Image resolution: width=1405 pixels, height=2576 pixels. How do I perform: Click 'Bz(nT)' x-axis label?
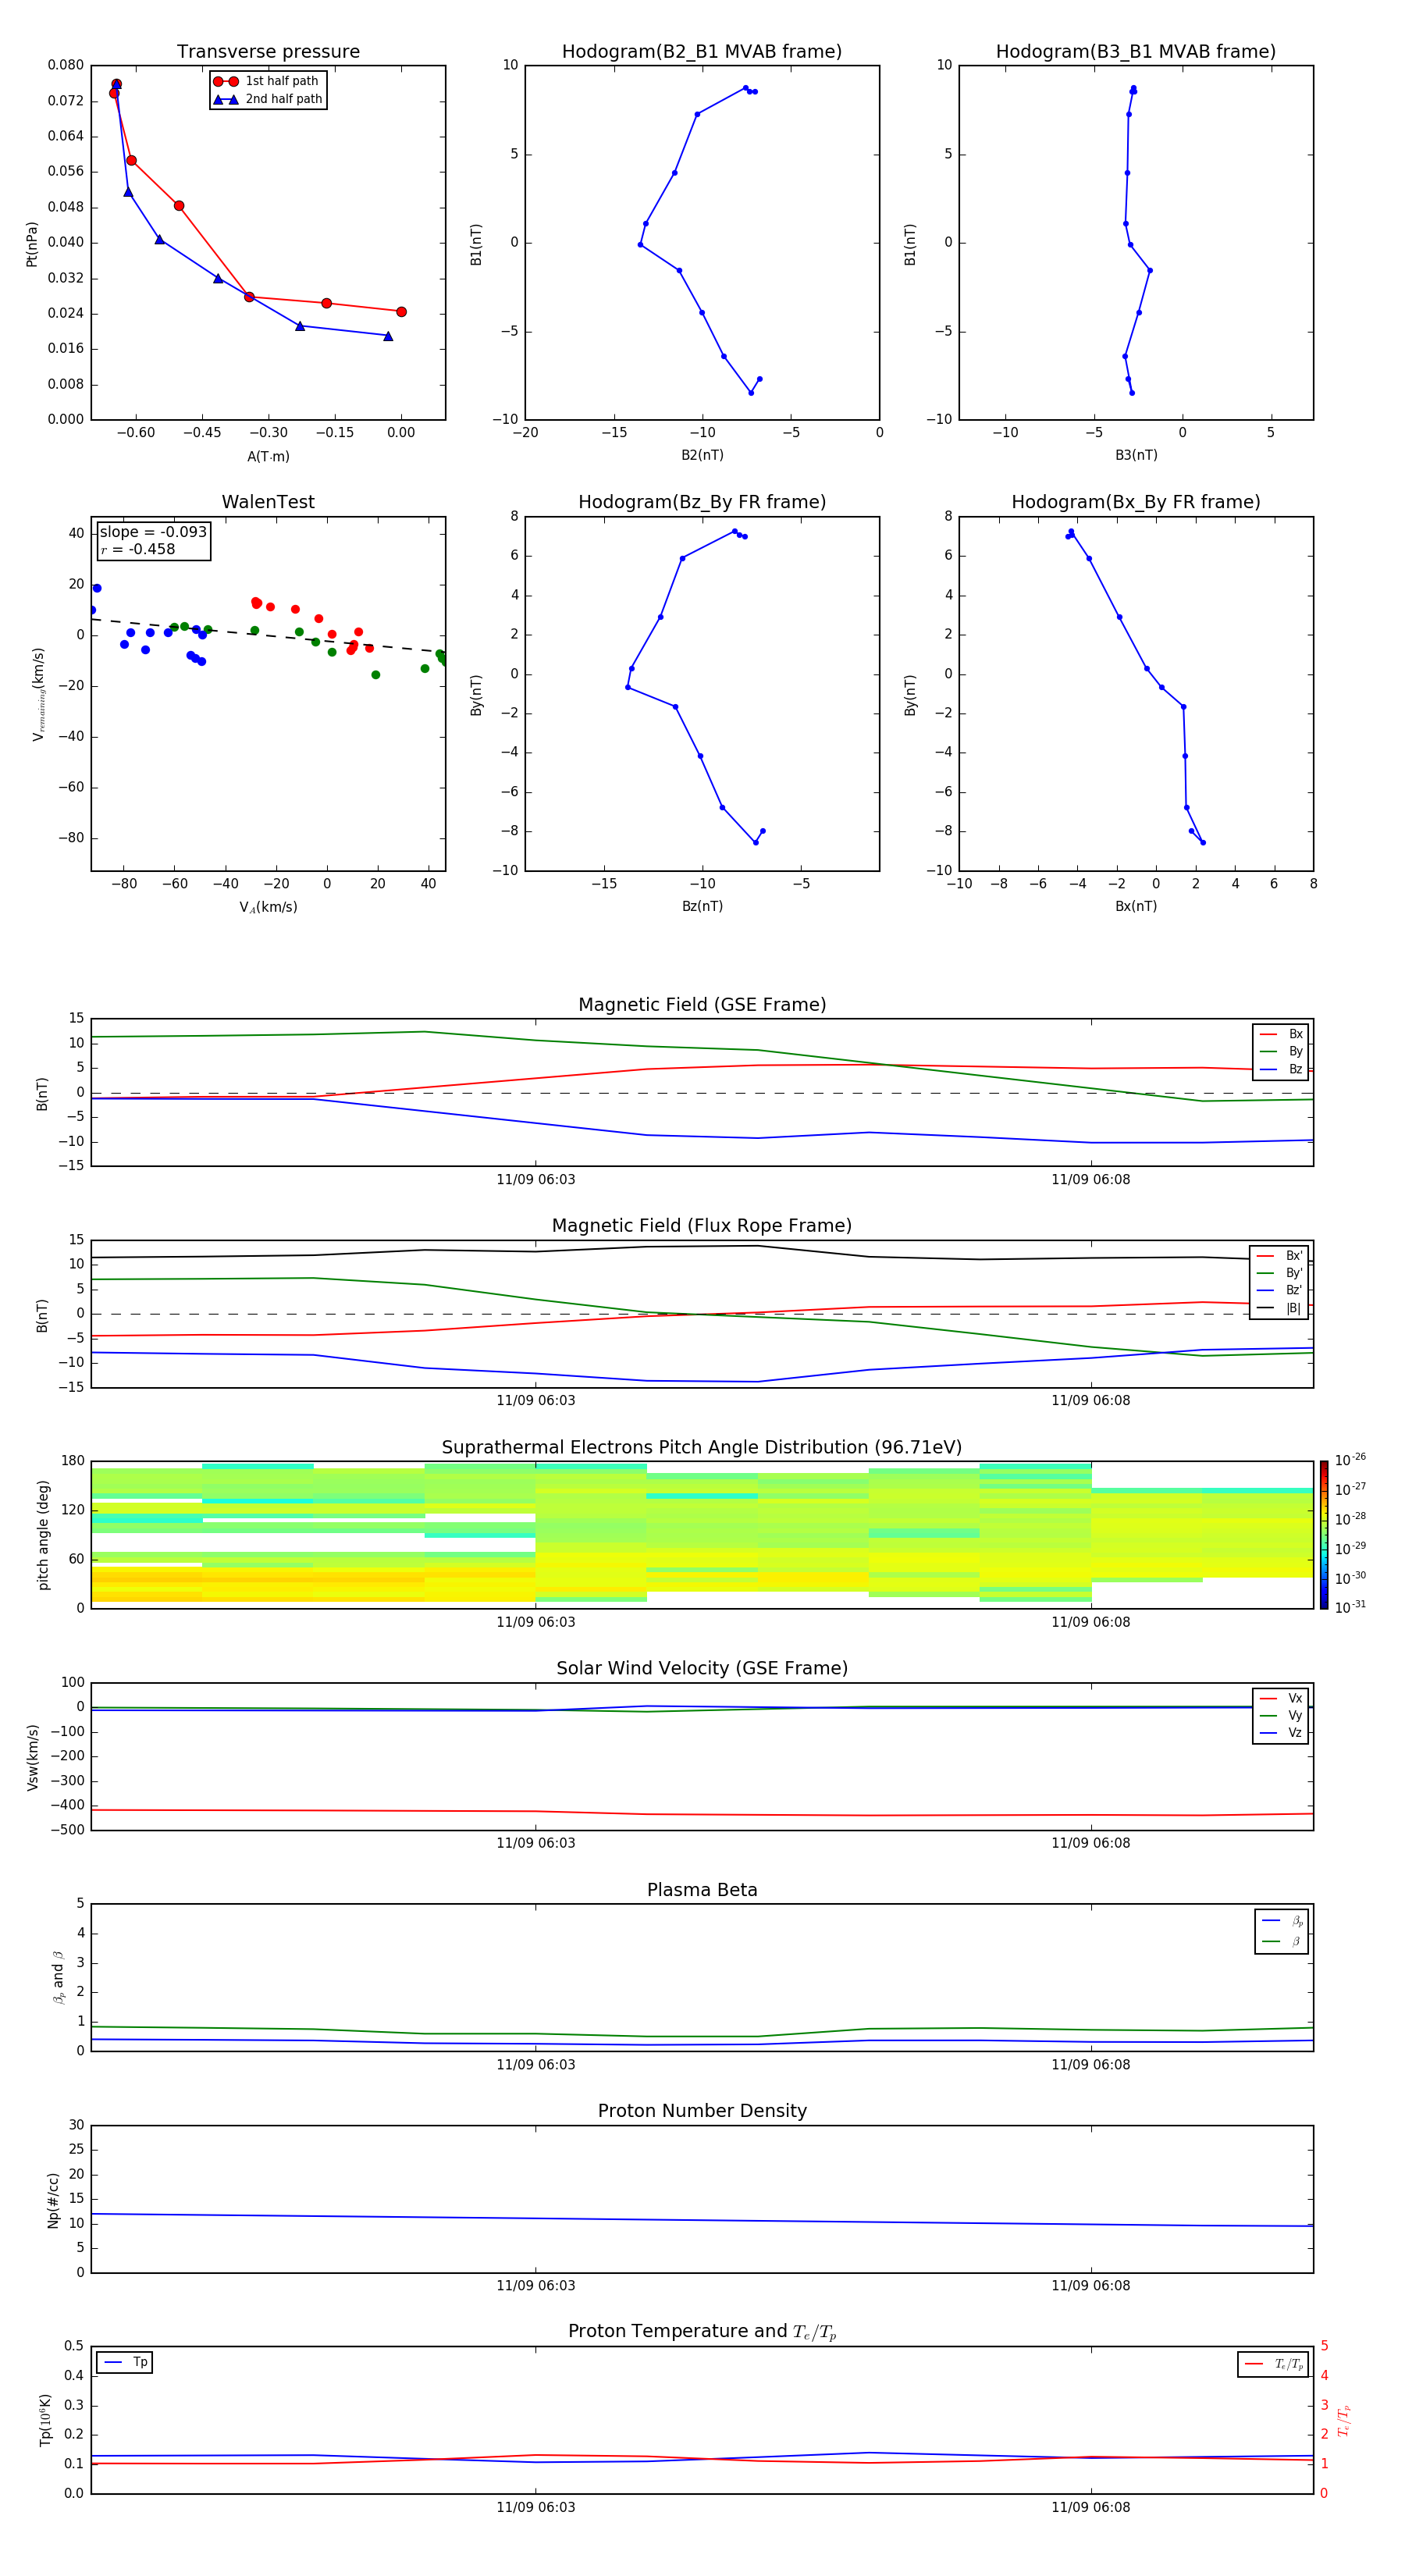[702, 906]
